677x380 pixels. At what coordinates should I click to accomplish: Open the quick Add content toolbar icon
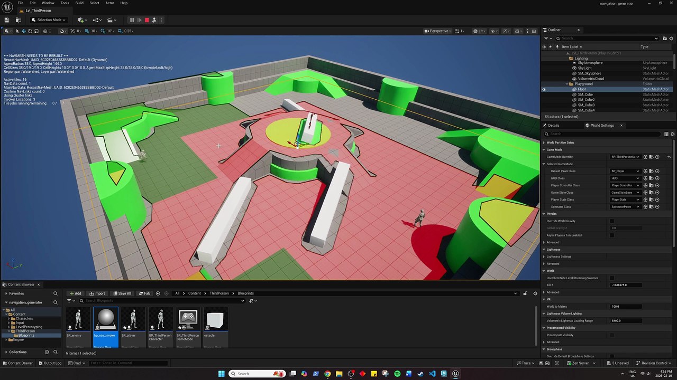[81, 20]
